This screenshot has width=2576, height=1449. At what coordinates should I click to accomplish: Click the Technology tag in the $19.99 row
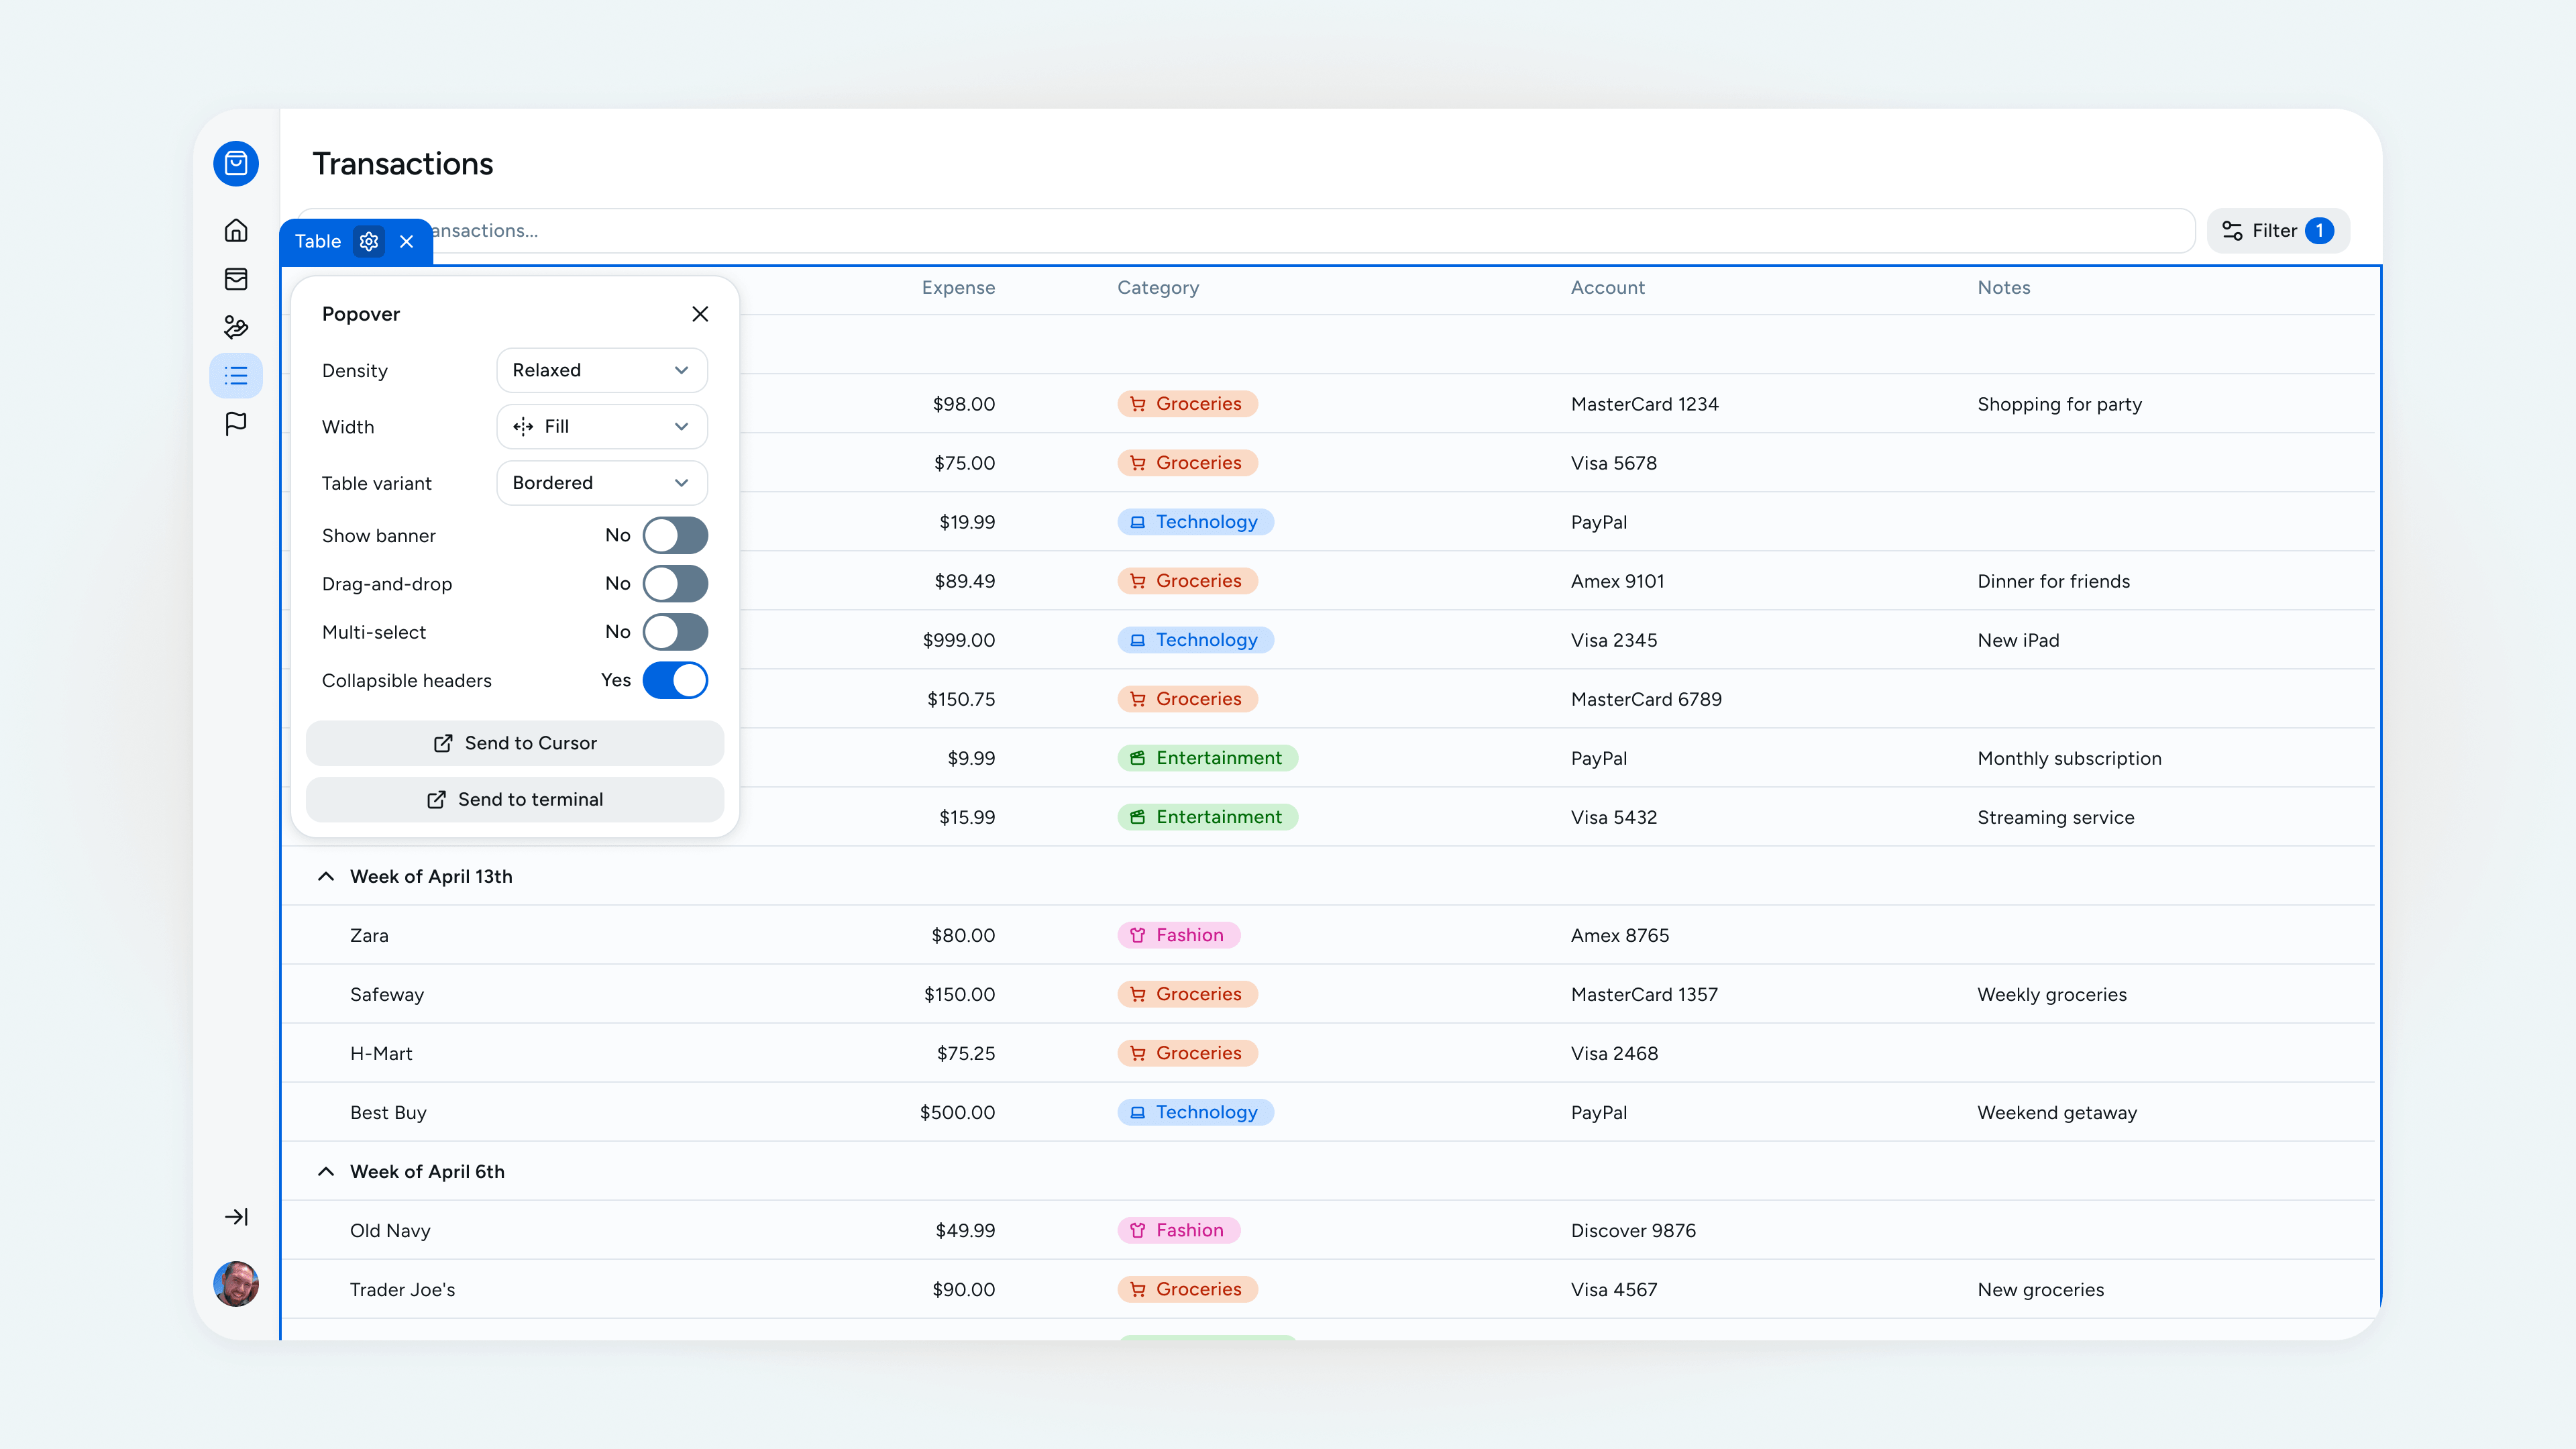click(x=1195, y=522)
